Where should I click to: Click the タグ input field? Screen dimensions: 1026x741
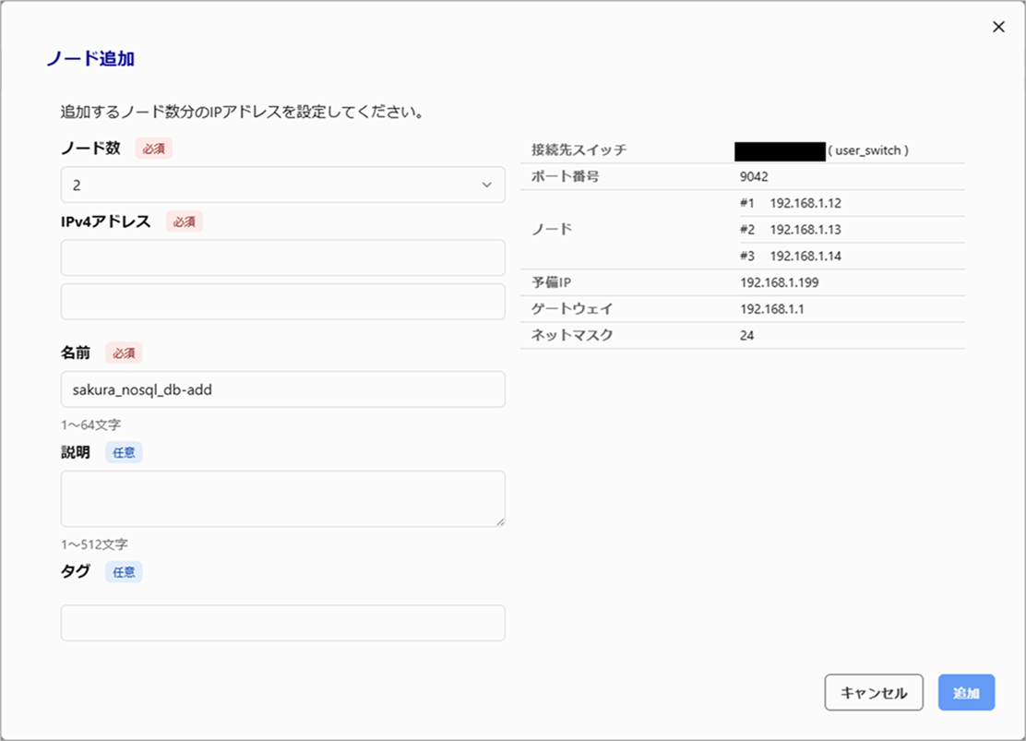(x=282, y=623)
